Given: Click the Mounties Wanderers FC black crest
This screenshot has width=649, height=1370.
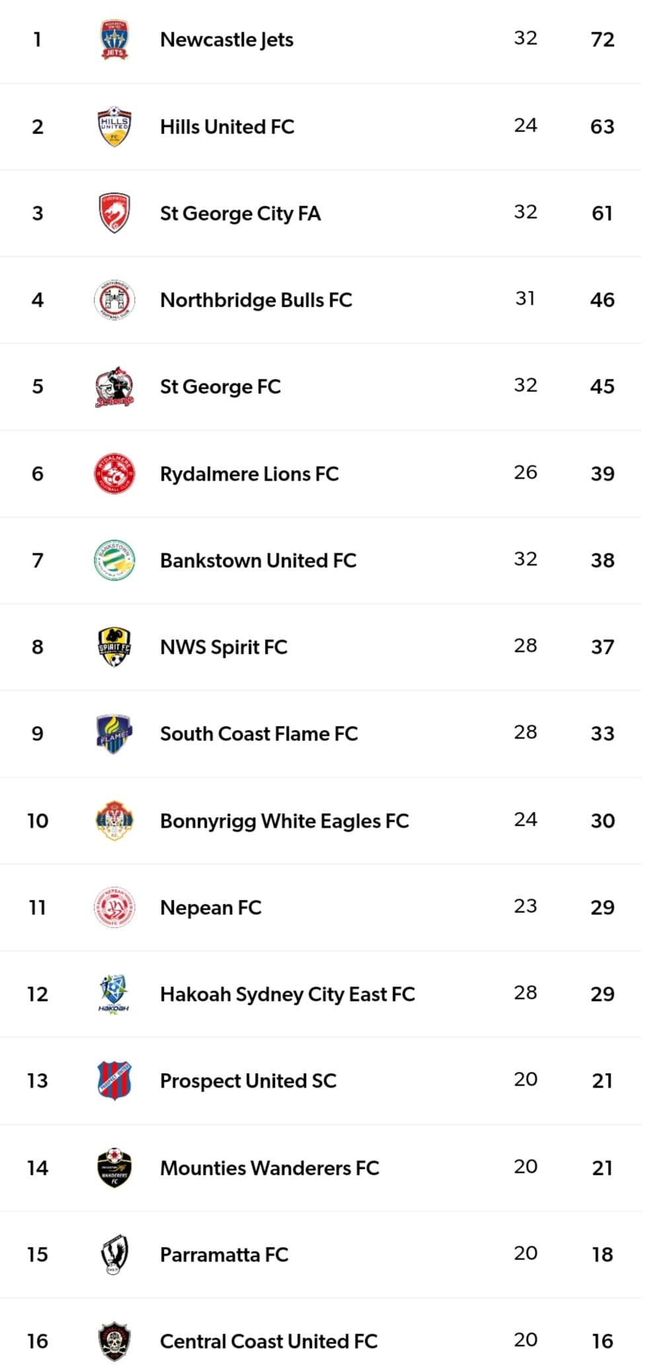Looking at the screenshot, I should (114, 1168).
